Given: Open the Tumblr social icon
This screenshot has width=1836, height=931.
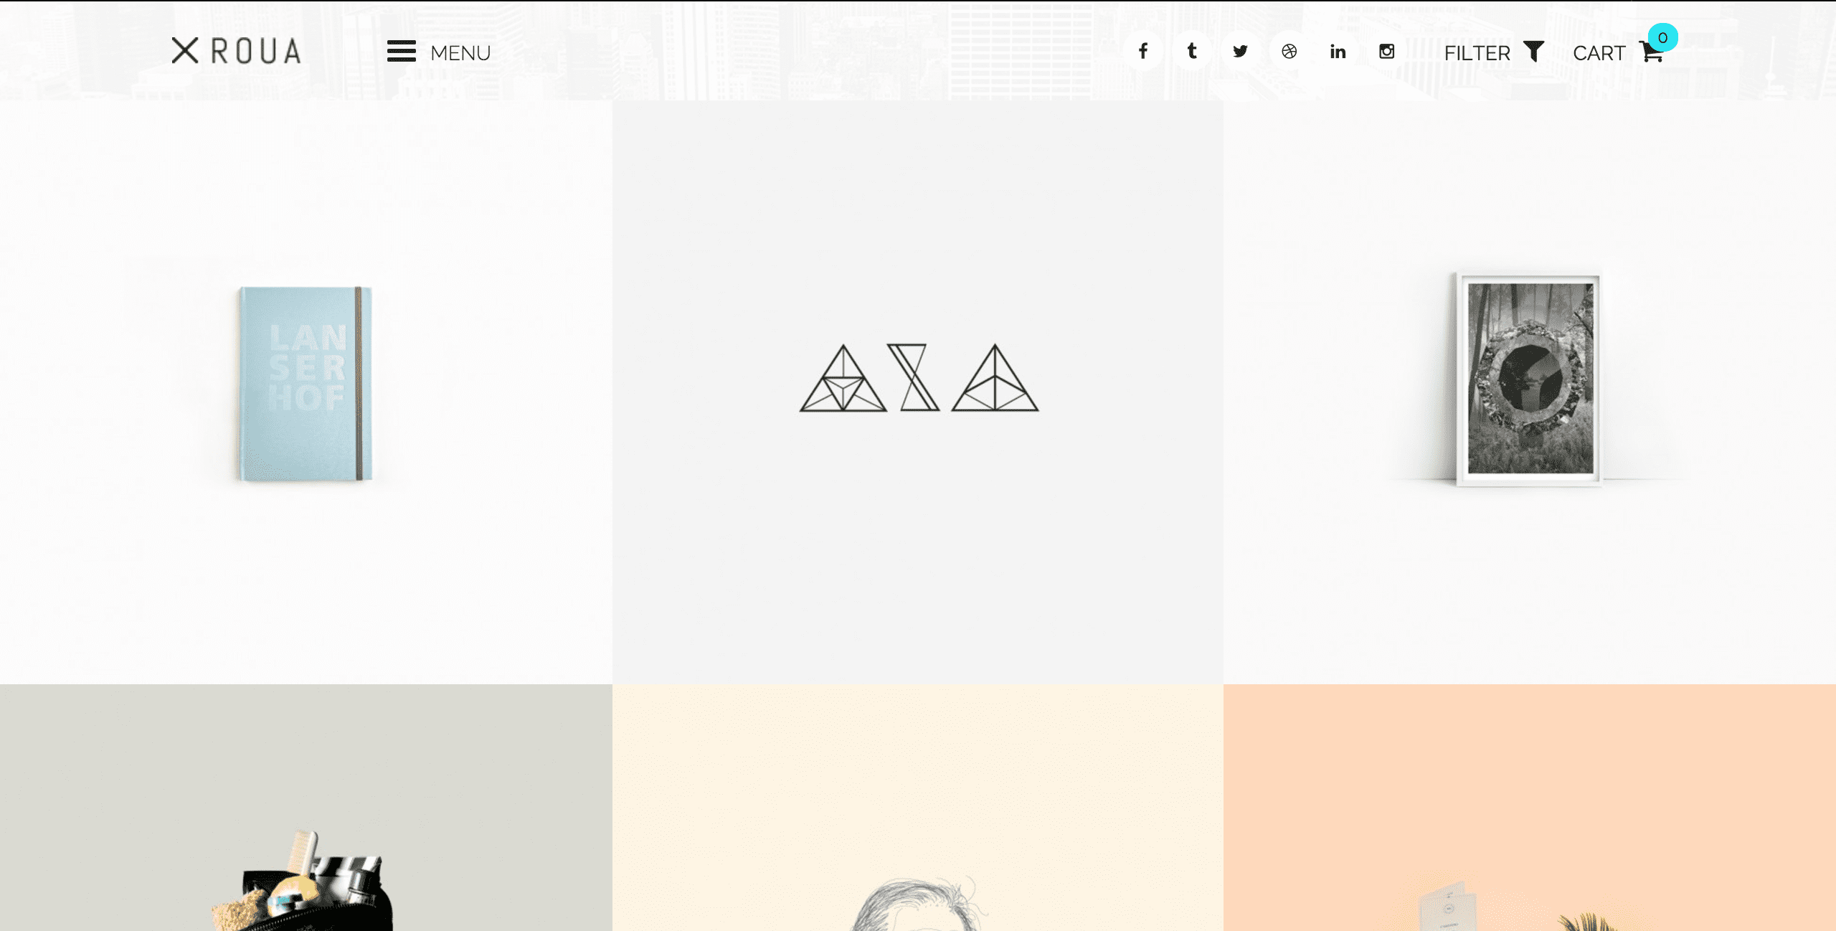Looking at the screenshot, I should (x=1191, y=50).
